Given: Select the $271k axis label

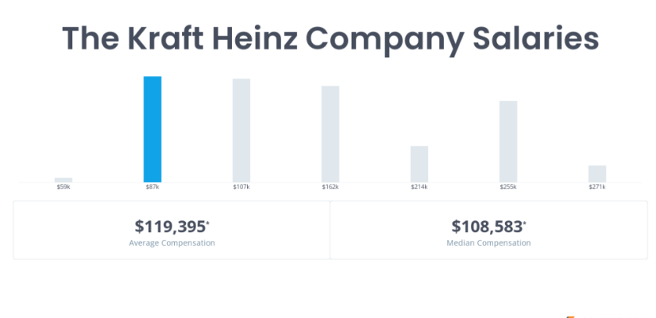Looking at the screenshot, I should (597, 188).
